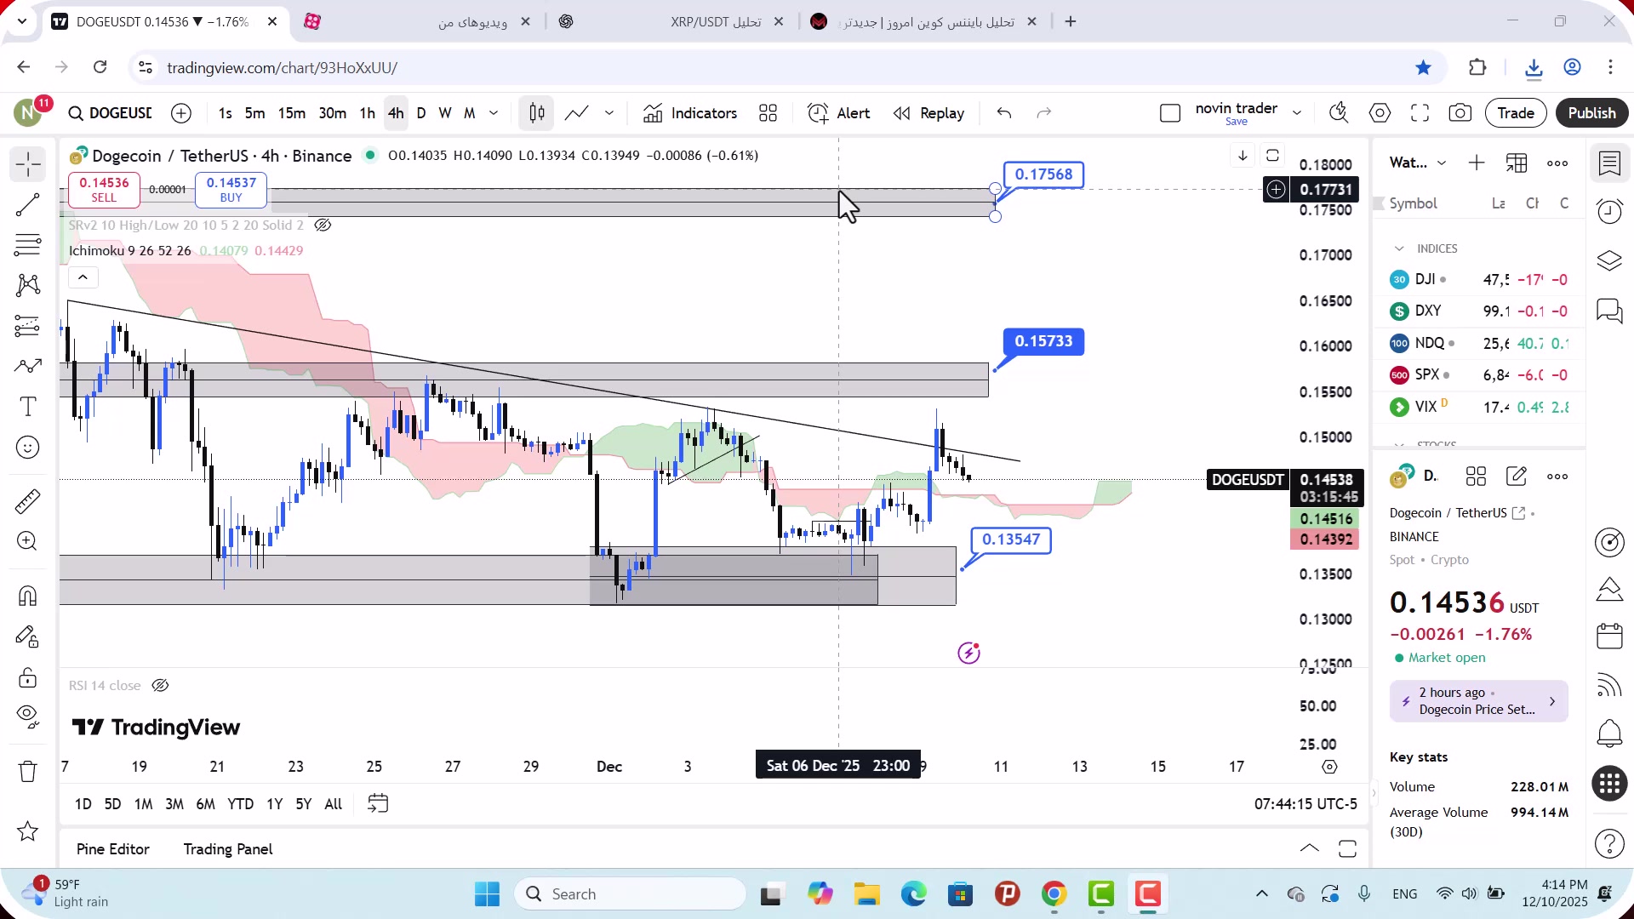
Task: Open watchlist advanced view icon
Action: click(x=1517, y=163)
